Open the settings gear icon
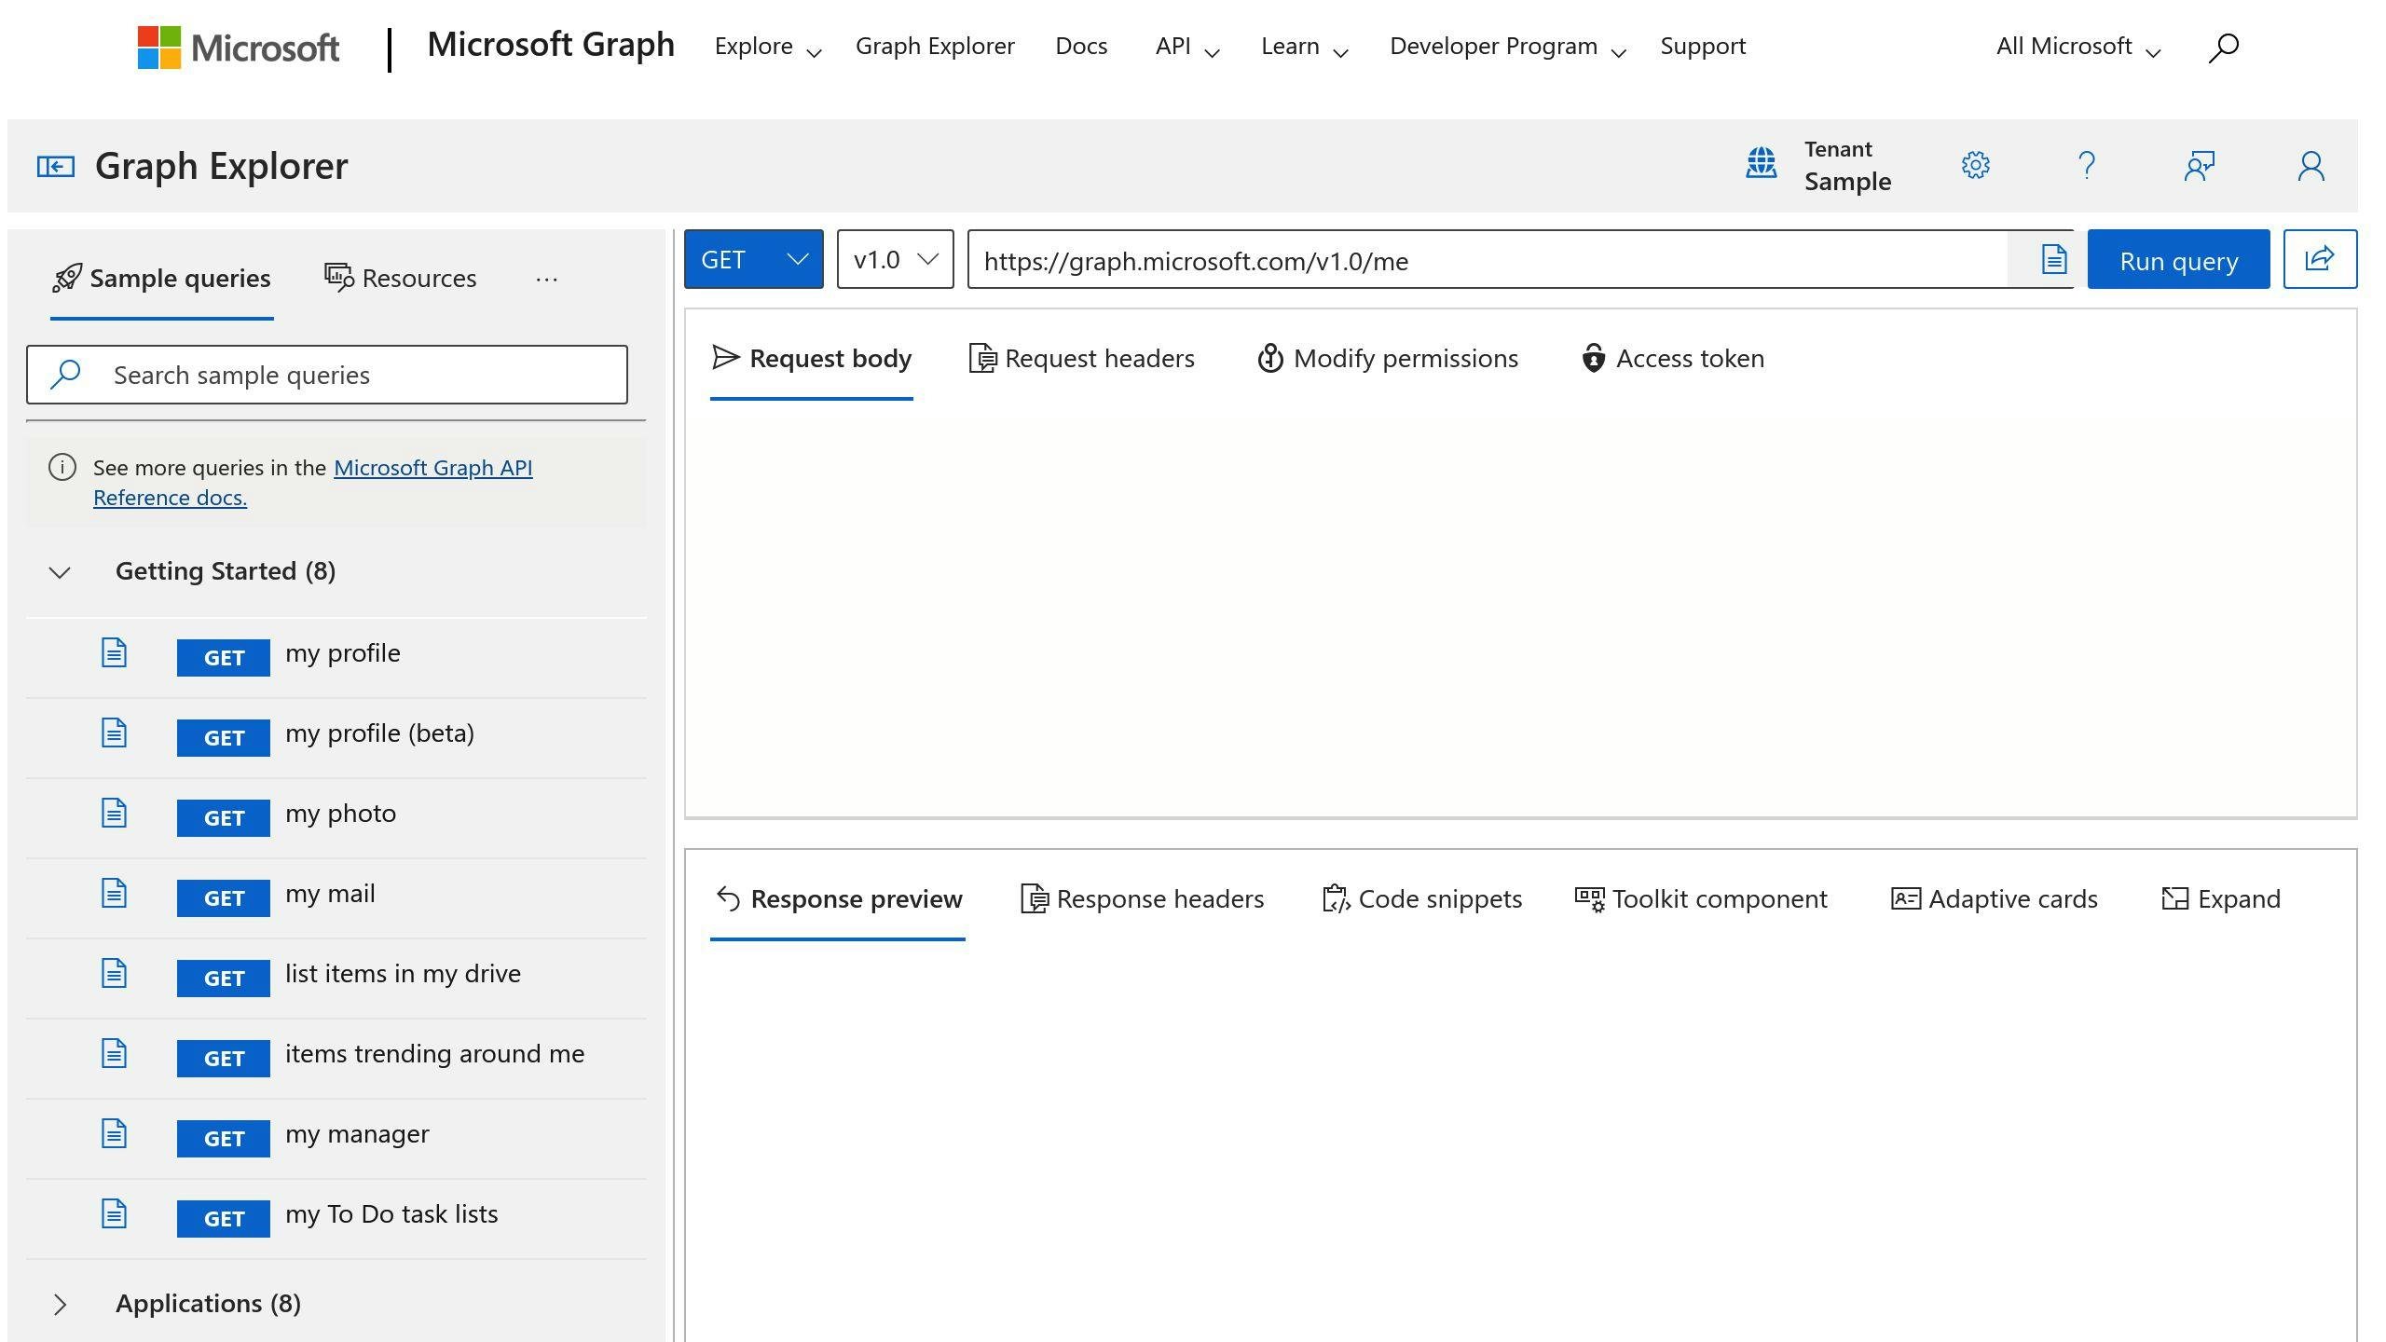Screen dimensions: 2386x1342 pos(1975,165)
